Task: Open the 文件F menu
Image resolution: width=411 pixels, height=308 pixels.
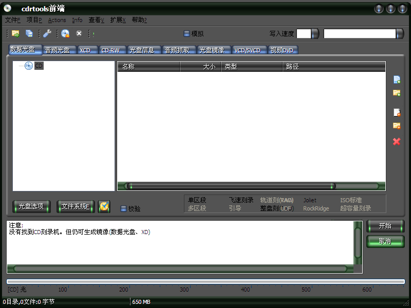Action: coord(12,20)
